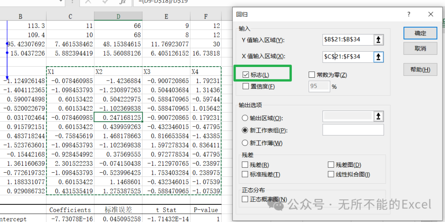Image resolution: width=445 pixels, height=222 pixels.
Task: Tick the 置信度(F) checkbox
Action: coord(246,86)
